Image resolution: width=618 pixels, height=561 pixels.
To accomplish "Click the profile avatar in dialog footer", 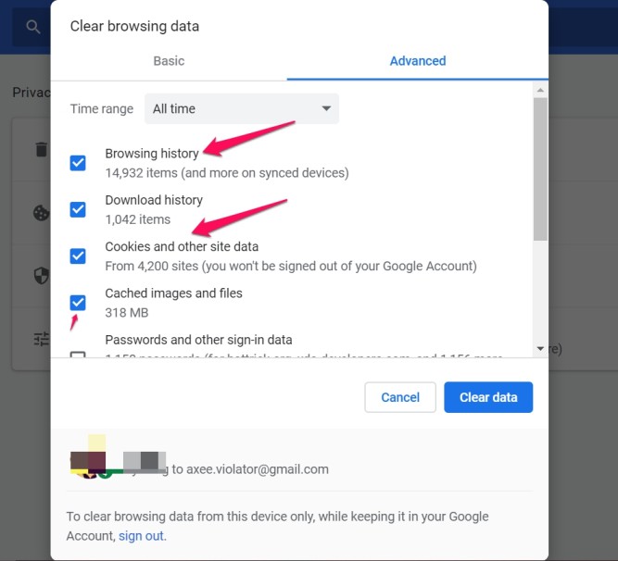I will tap(88, 464).
